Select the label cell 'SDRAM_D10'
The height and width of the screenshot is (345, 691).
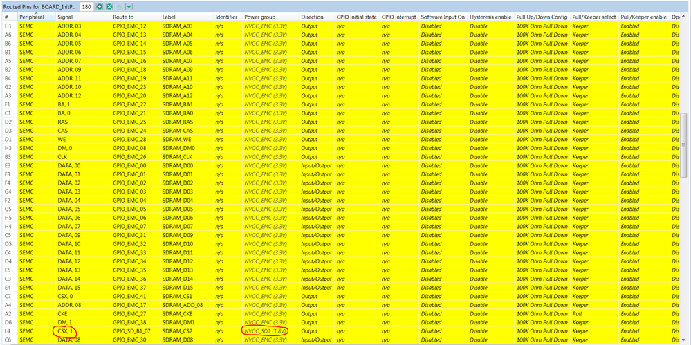pyautogui.click(x=177, y=244)
